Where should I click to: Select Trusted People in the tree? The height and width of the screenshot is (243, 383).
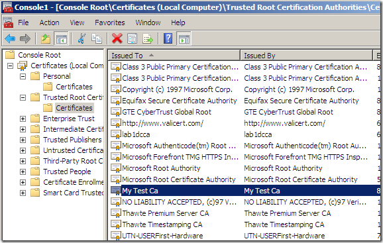pos(67,171)
